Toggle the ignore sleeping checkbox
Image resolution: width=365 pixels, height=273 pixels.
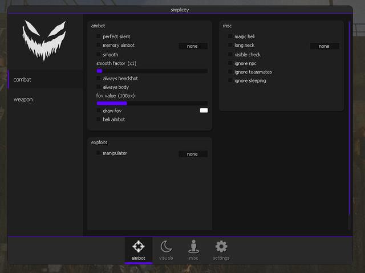[x=230, y=80]
